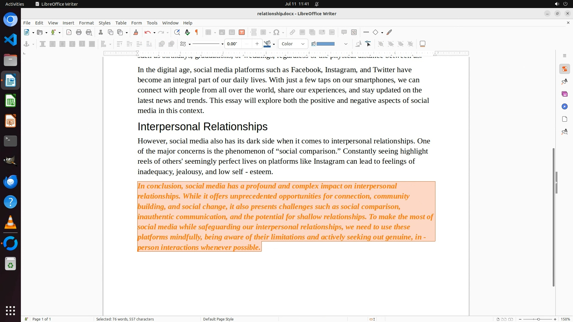573x322 pixels.
Task: Click Export as PDF icon
Action: (x=69, y=32)
